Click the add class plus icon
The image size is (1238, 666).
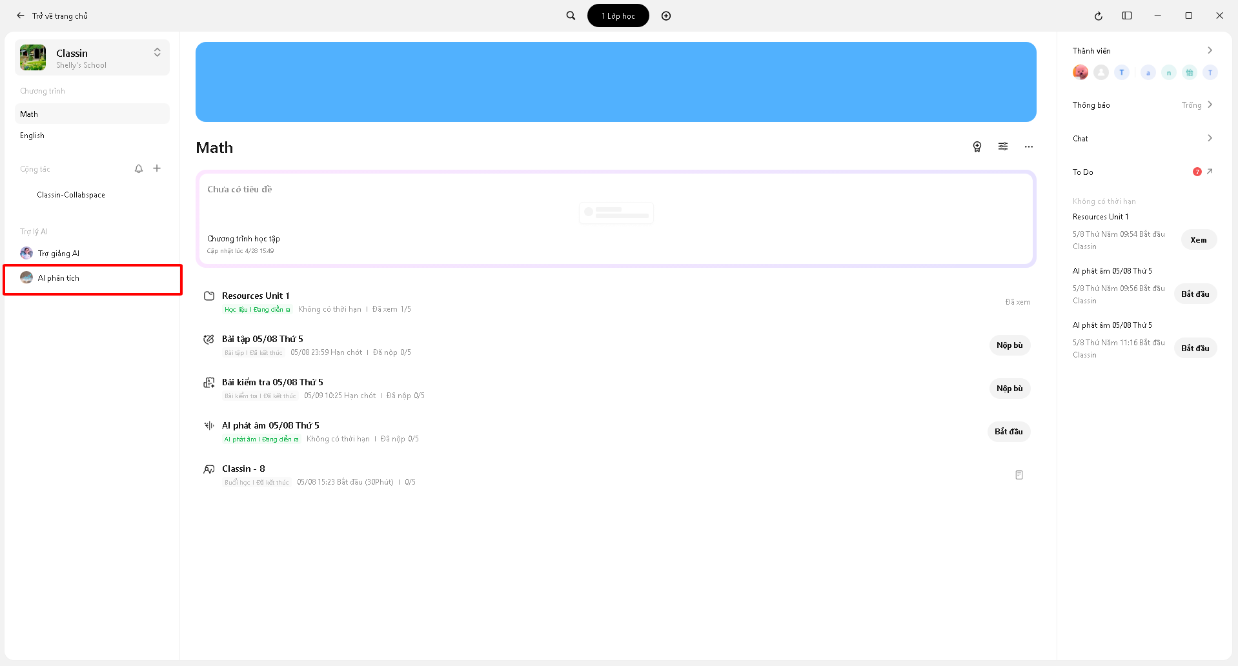(x=666, y=15)
